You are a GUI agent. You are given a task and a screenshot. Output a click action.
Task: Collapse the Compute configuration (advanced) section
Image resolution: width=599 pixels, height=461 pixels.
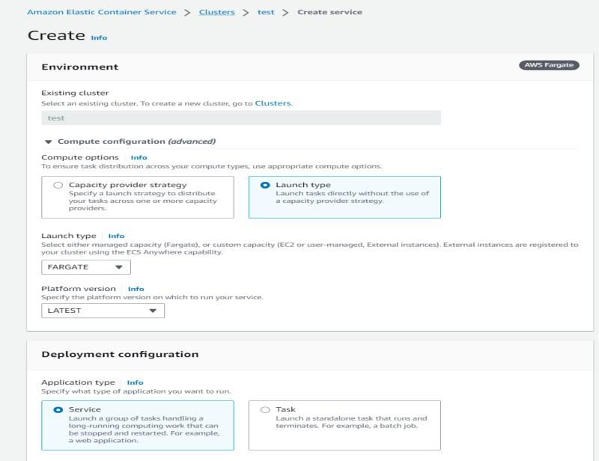[49, 141]
